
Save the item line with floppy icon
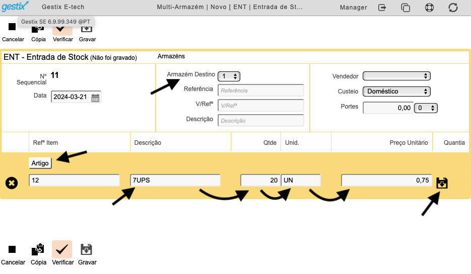(442, 183)
